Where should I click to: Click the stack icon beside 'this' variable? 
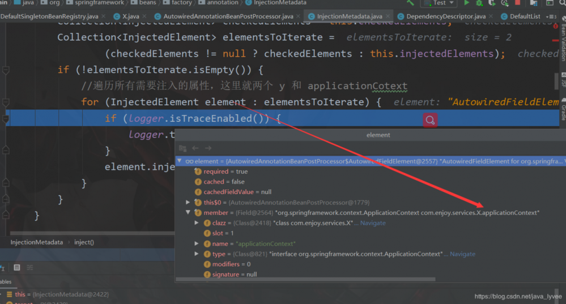(10, 294)
